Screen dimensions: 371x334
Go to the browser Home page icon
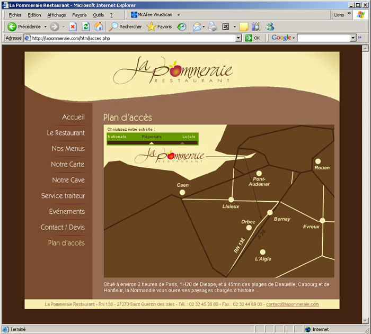click(x=99, y=26)
